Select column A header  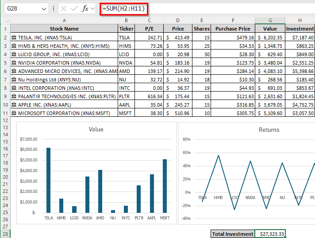coord(64,20)
